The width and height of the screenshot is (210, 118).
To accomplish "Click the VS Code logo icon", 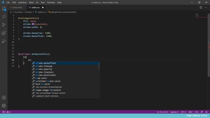I will tap(3, 2).
